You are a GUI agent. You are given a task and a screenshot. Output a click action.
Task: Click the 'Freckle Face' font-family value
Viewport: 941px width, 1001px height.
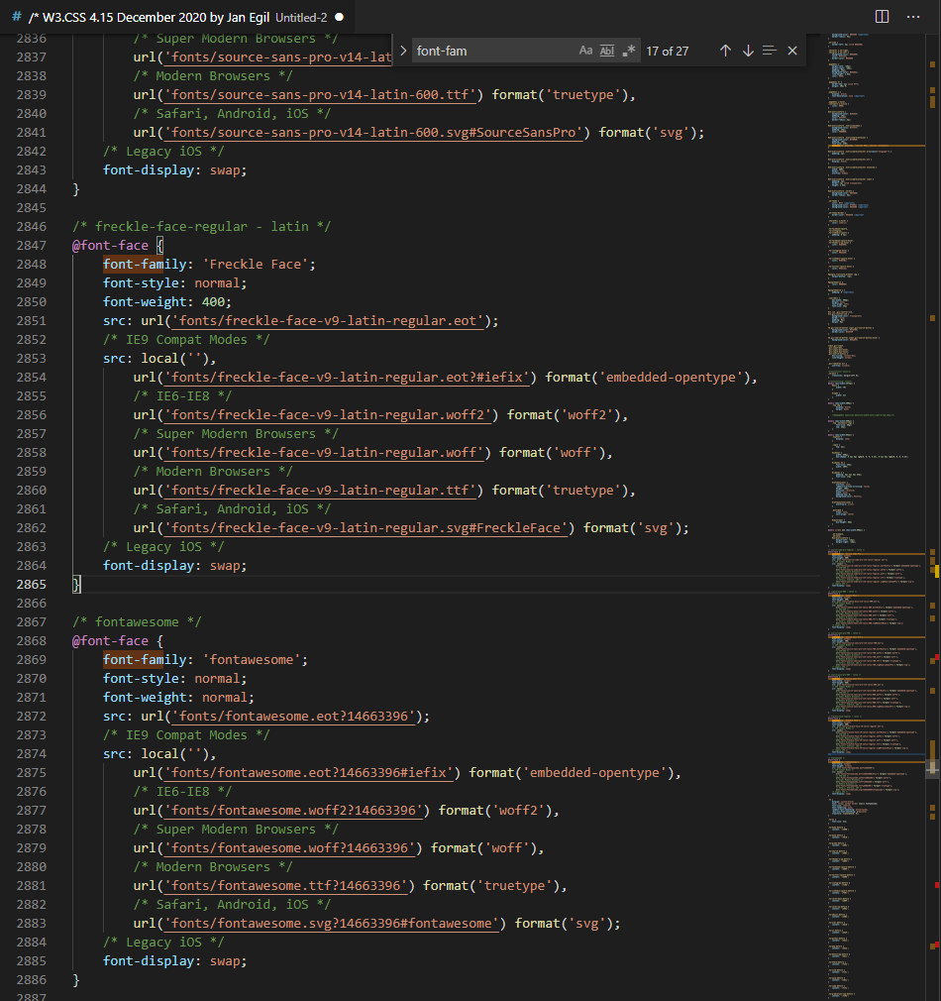[x=256, y=265]
